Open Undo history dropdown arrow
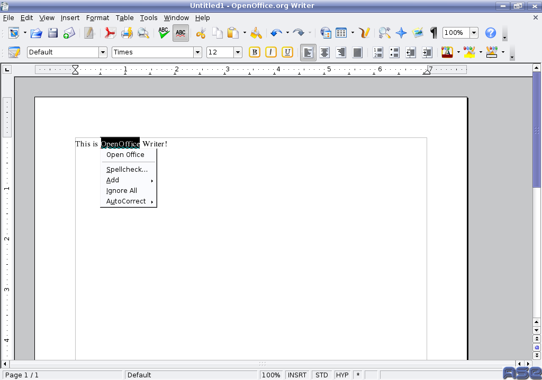The height and width of the screenshot is (380, 542). point(287,33)
